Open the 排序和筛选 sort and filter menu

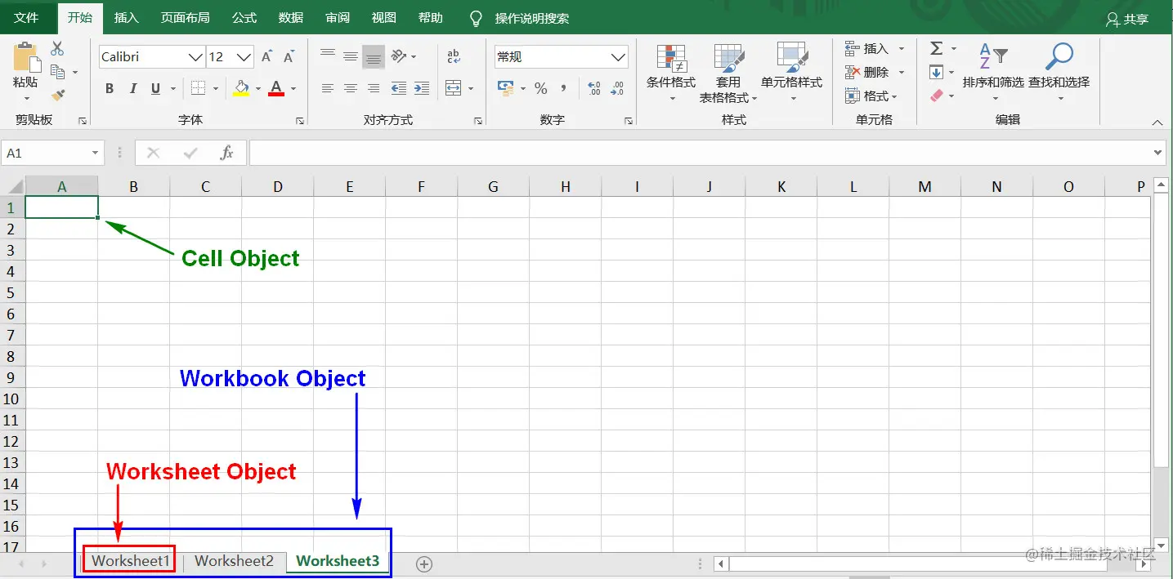click(993, 73)
